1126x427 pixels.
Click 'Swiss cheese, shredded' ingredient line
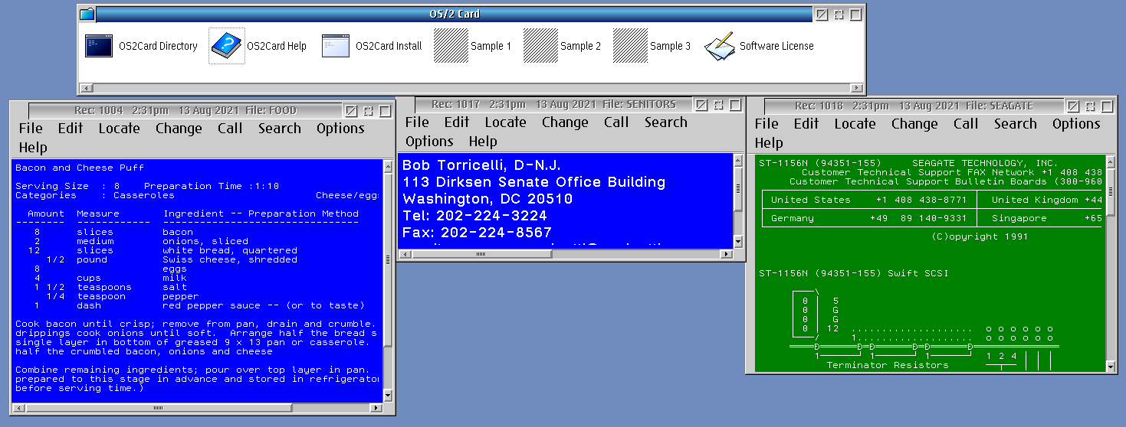230,259
